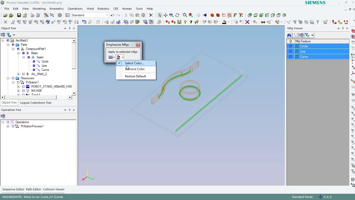Toggle display checkbox for ROBOT_STAND_400x400
355x200 pixels.
[24, 87]
